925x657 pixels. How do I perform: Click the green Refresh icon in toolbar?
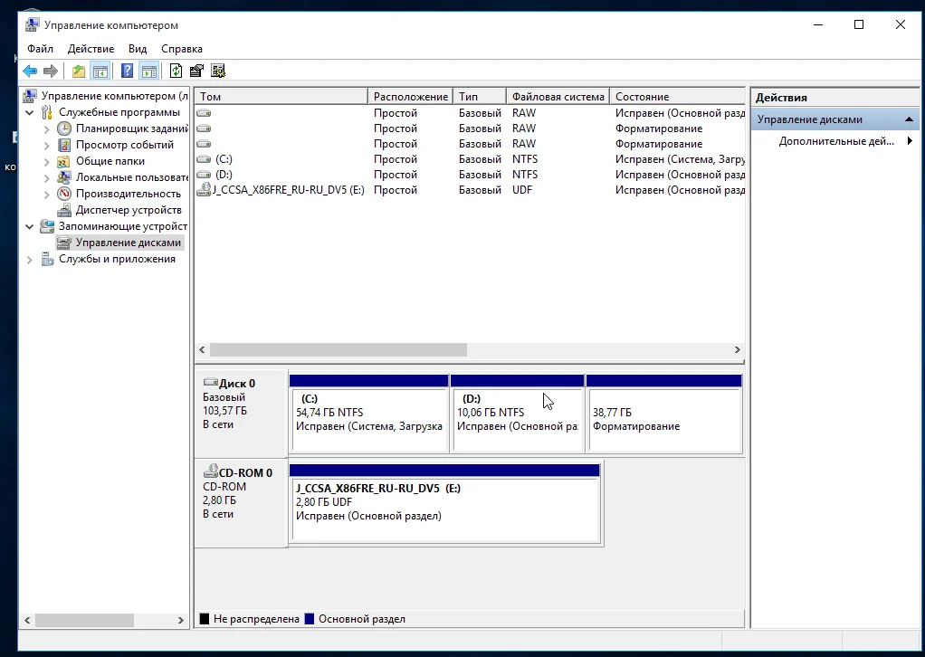pos(176,71)
